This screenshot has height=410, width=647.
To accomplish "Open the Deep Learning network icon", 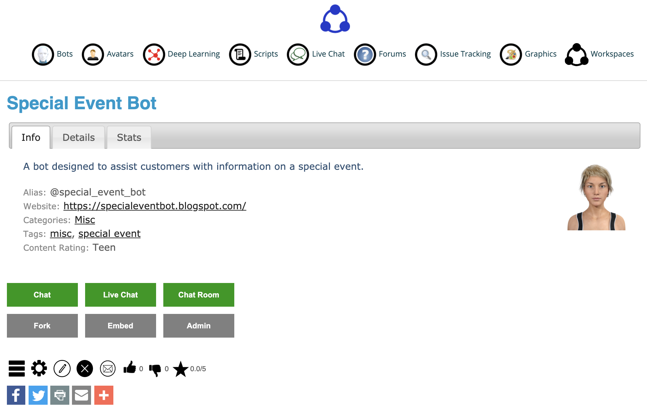I will (154, 54).
